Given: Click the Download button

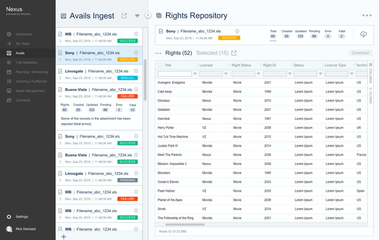Looking at the screenshot, I should pyautogui.click(x=360, y=53).
